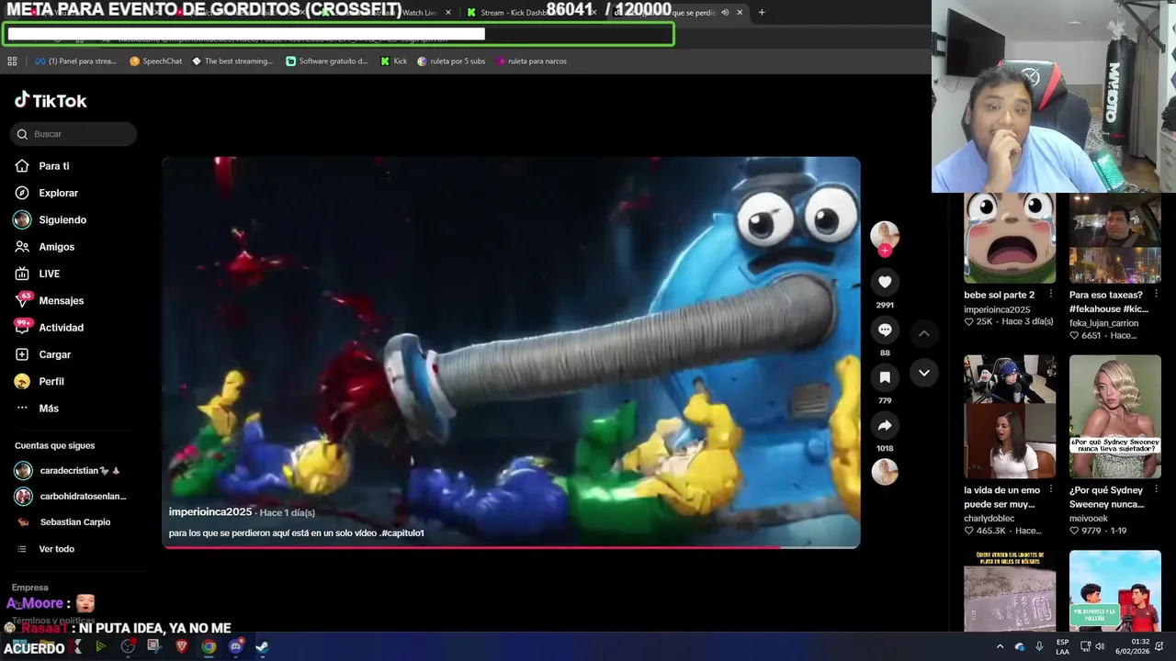Image resolution: width=1176 pixels, height=661 pixels.
Task: Click Cargar upload icon
Action: pos(22,354)
